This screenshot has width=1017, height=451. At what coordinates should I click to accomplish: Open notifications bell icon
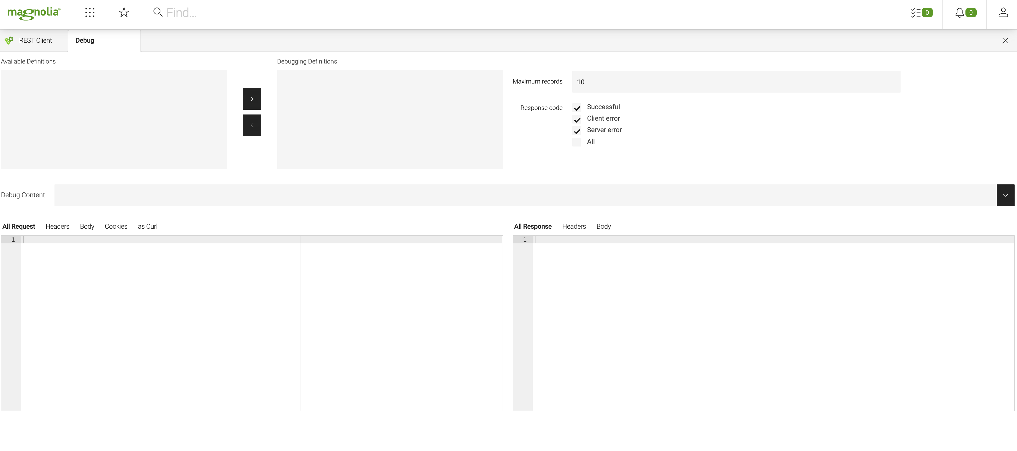tap(959, 13)
